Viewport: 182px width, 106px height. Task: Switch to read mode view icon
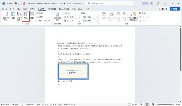click(x=141, y=104)
